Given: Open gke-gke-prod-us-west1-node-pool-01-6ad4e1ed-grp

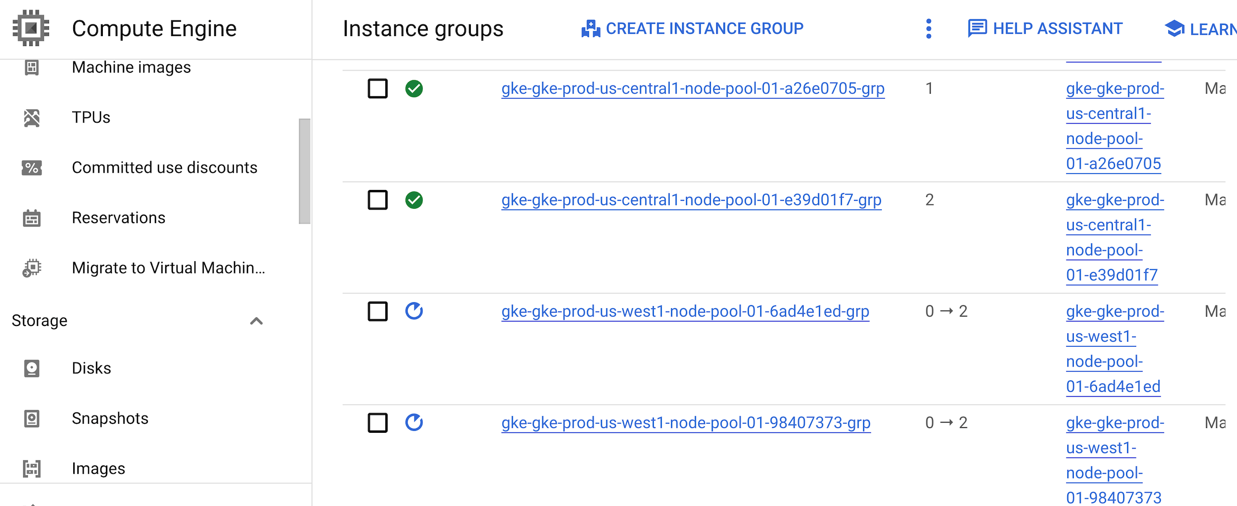Looking at the screenshot, I should 685,312.
